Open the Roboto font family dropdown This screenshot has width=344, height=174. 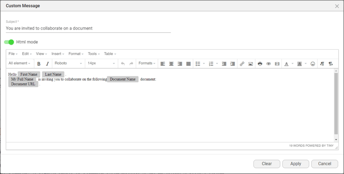(x=68, y=63)
